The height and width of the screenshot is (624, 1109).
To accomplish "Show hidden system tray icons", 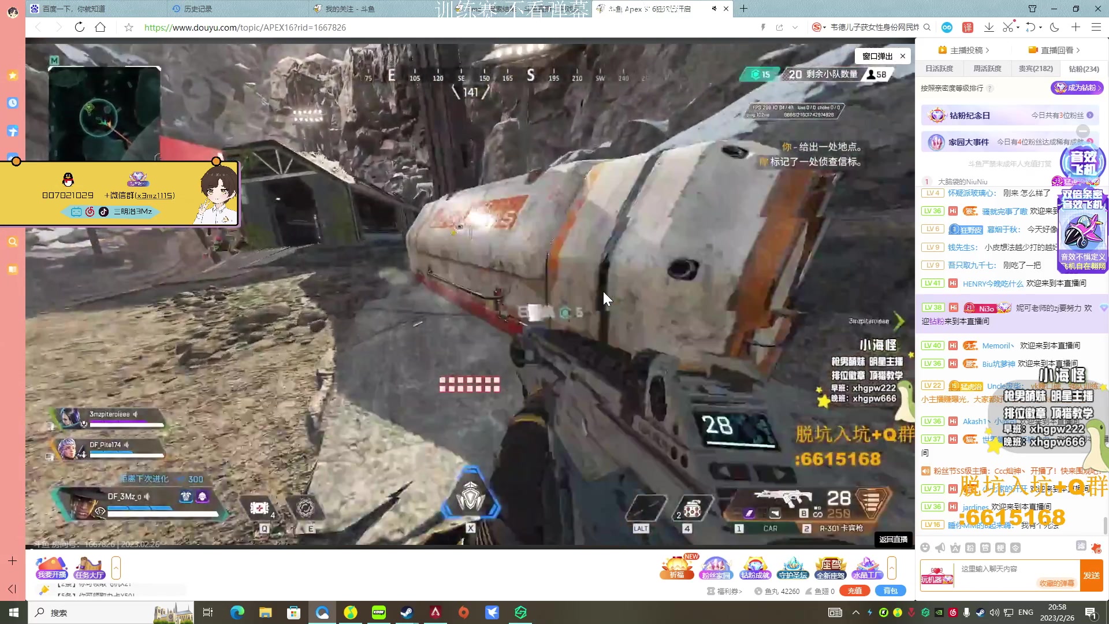I will click(856, 612).
